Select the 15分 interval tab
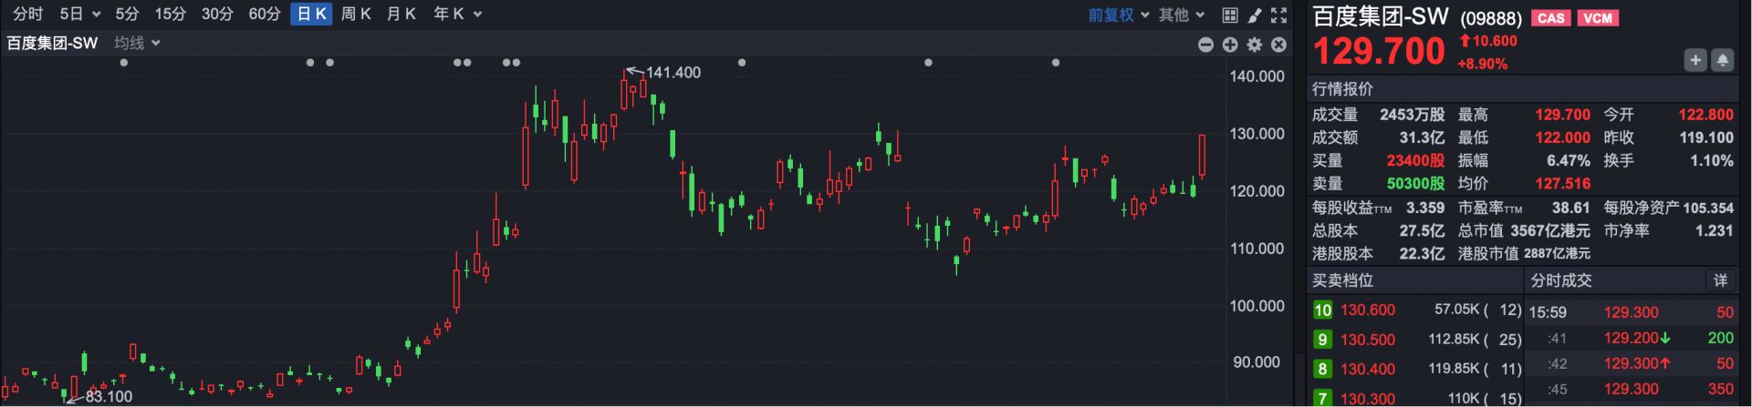 (x=170, y=14)
